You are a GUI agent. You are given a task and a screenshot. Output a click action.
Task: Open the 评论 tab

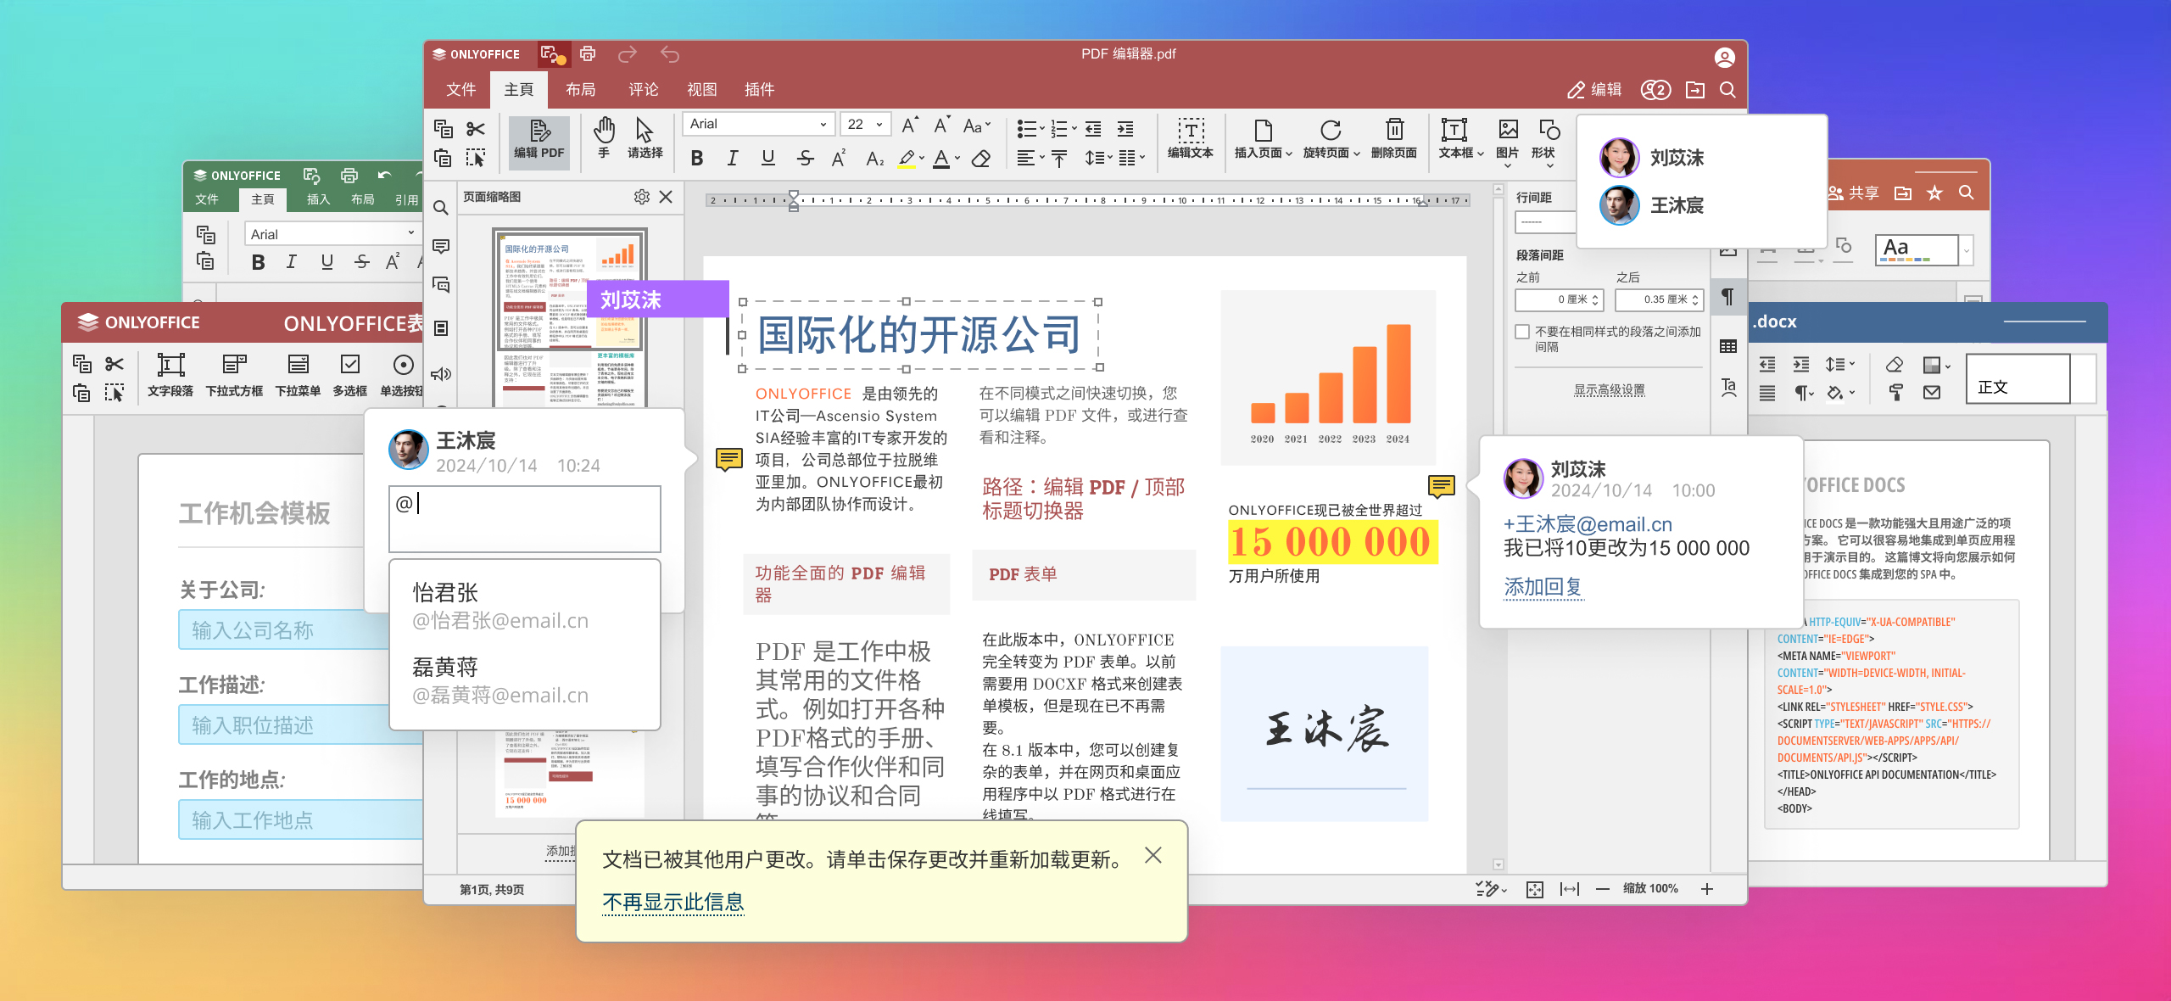643,90
